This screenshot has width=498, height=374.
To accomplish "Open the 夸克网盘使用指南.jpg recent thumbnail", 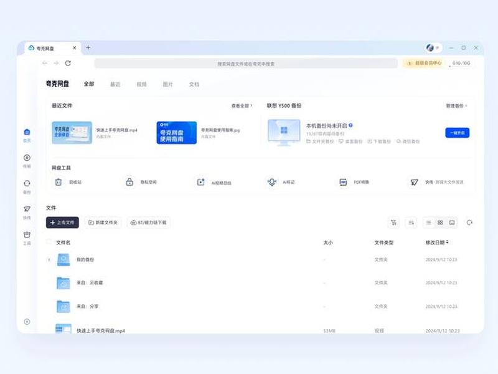I will point(177,133).
